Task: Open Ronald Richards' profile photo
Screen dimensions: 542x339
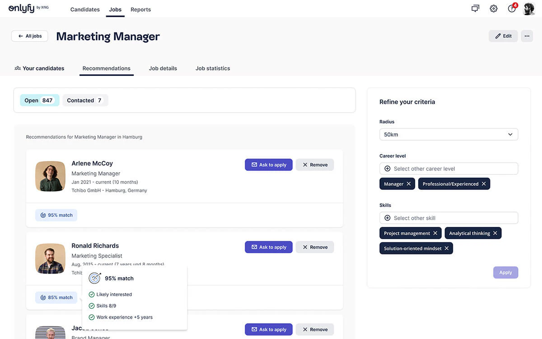Action: [51, 259]
